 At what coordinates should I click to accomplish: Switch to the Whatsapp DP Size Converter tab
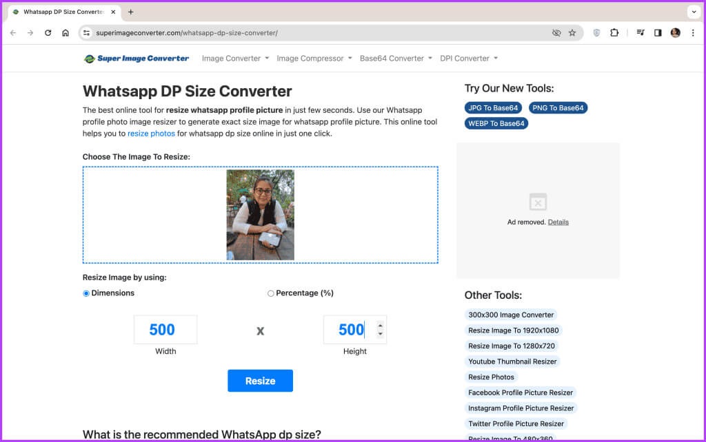[62, 12]
